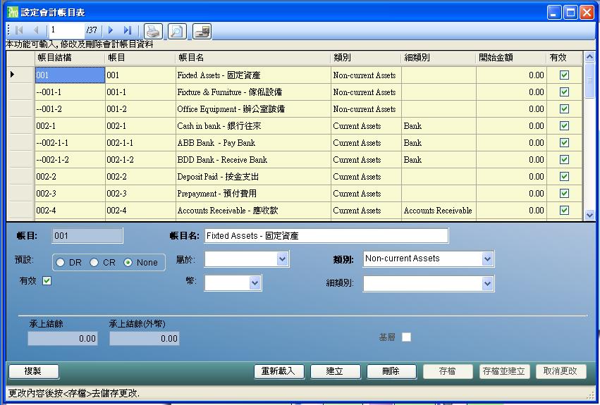Image resolution: width=600 pixels, height=405 pixels.
Task: Toggle the 基層 checkbox
Action: coord(406,337)
